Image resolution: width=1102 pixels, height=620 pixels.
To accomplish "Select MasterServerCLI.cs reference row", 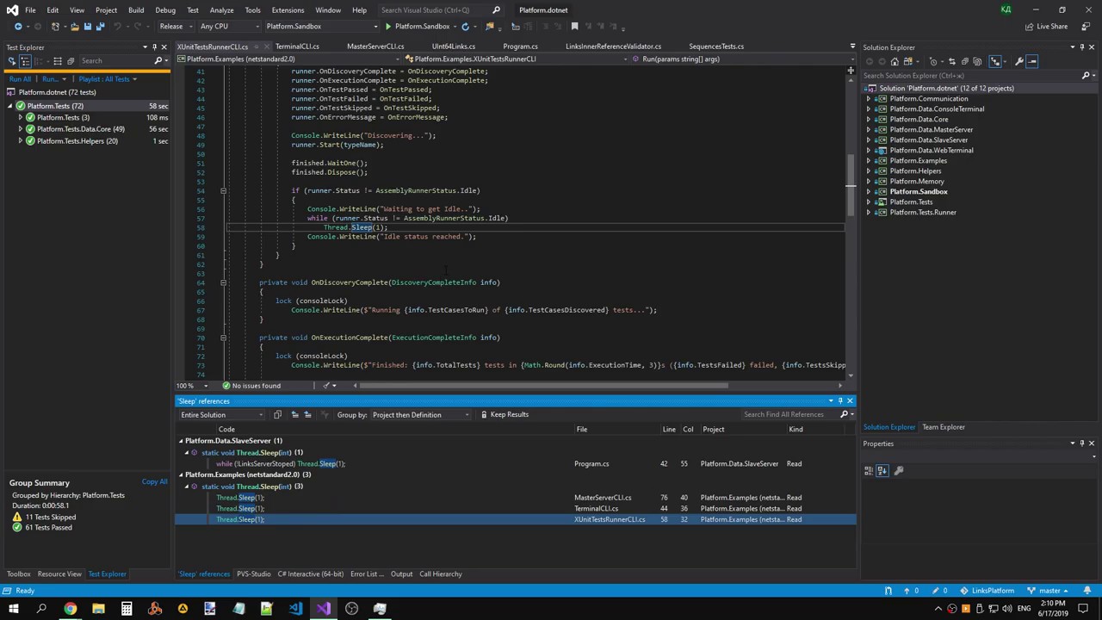I will [515, 498].
